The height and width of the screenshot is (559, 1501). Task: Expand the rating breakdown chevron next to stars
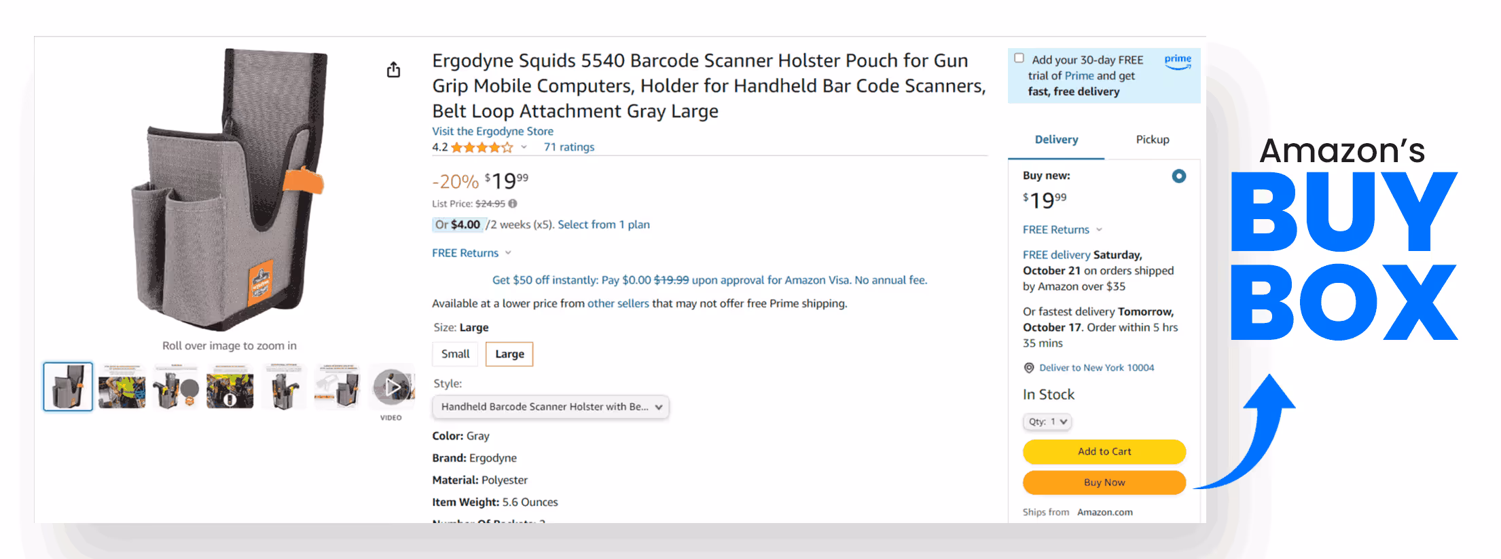pos(524,147)
